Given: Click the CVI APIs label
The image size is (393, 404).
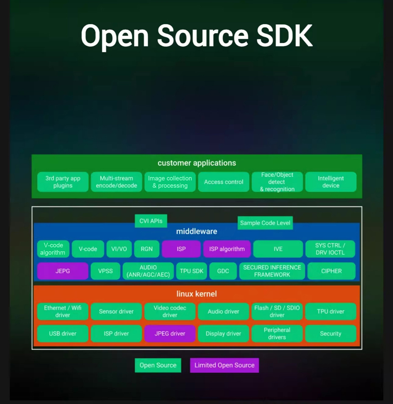Looking at the screenshot, I should 151,221.
